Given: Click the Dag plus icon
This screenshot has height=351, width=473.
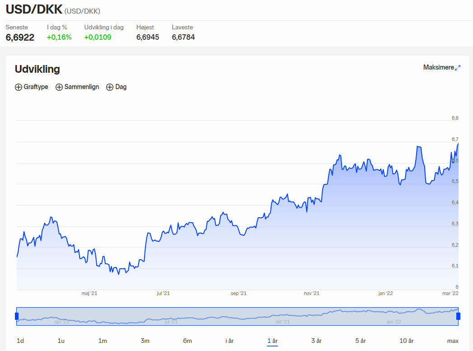Looking at the screenshot, I should coord(110,87).
